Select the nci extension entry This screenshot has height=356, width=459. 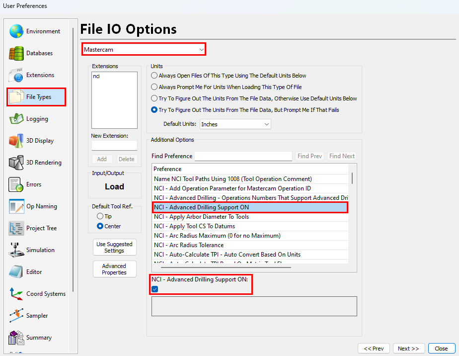tap(96, 76)
